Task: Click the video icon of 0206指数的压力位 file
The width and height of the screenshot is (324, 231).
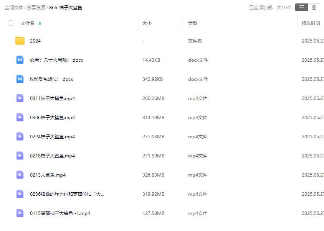Action: click(x=20, y=194)
